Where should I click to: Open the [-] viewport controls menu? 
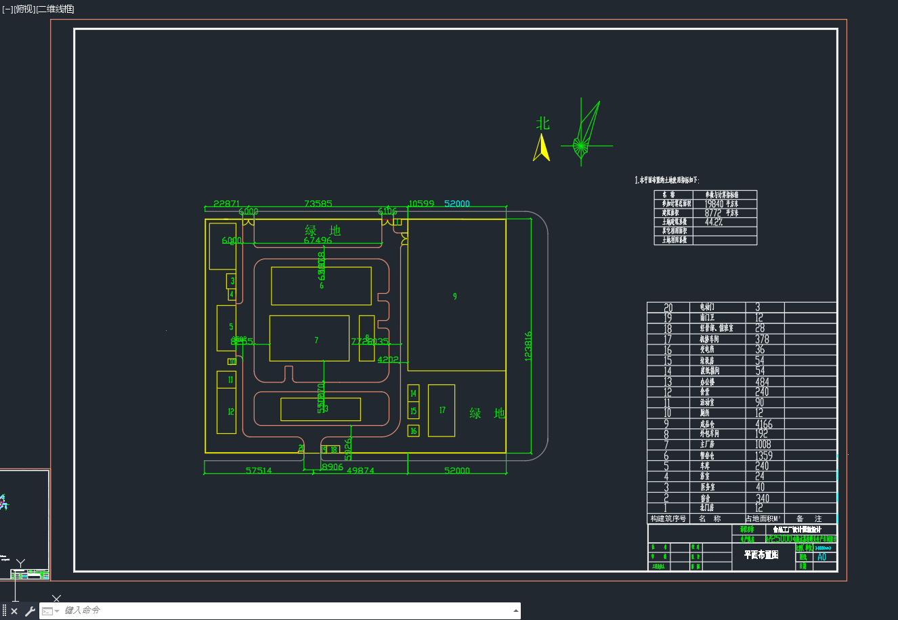7,9
